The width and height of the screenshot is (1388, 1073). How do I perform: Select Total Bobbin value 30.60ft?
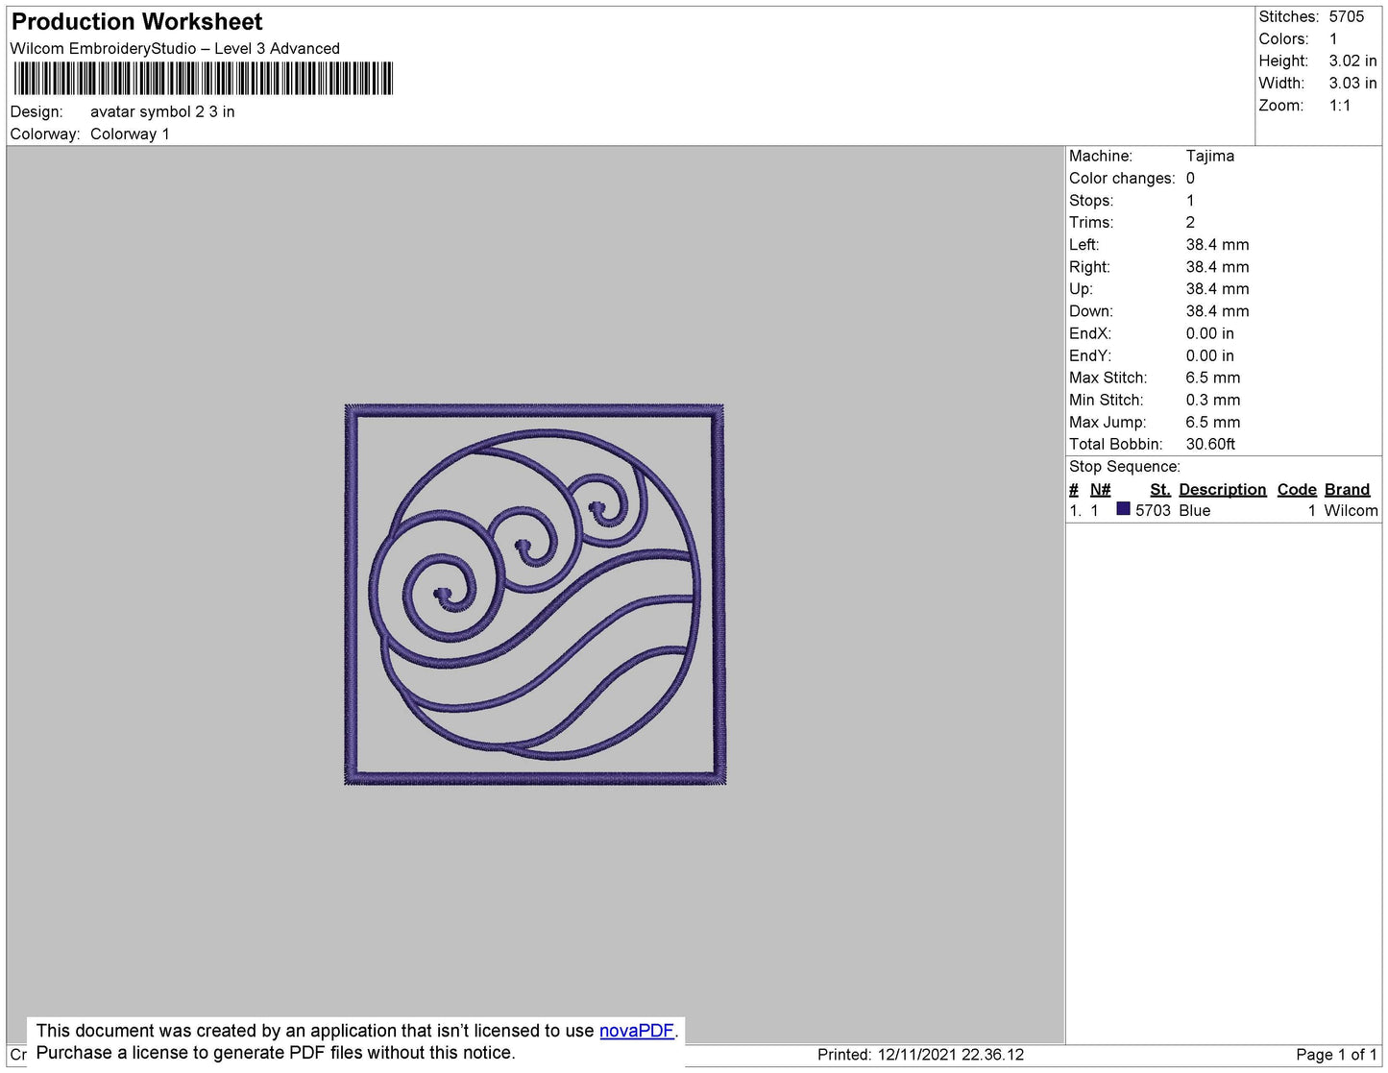tap(1210, 444)
